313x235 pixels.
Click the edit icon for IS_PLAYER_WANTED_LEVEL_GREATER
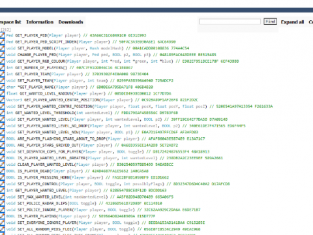tap(2, 158)
